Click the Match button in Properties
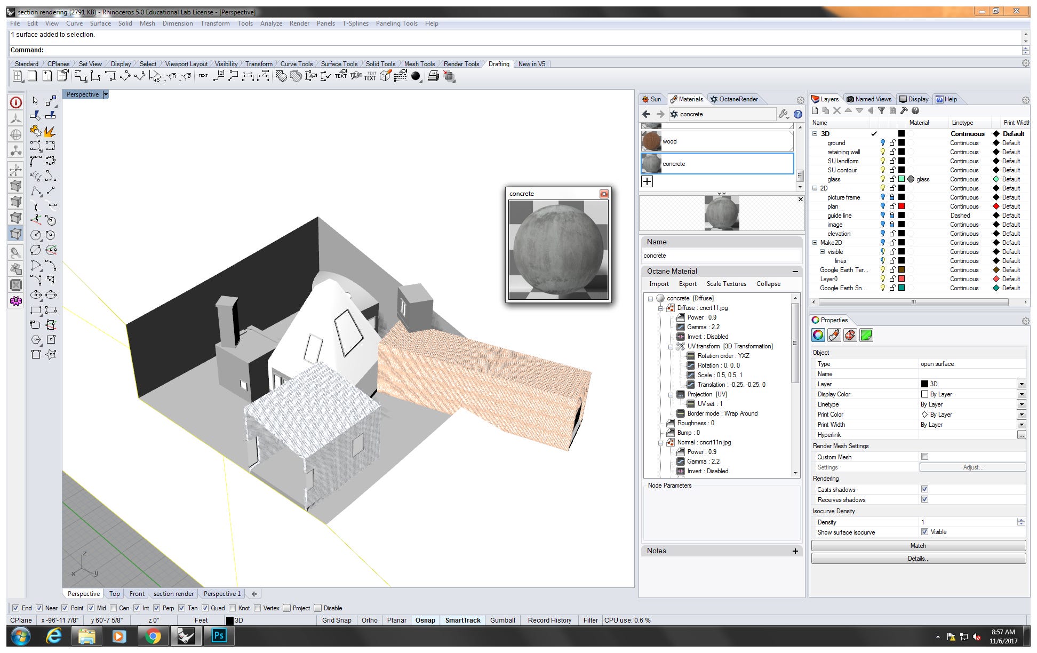This screenshot has height=653, width=1037. [918, 546]
